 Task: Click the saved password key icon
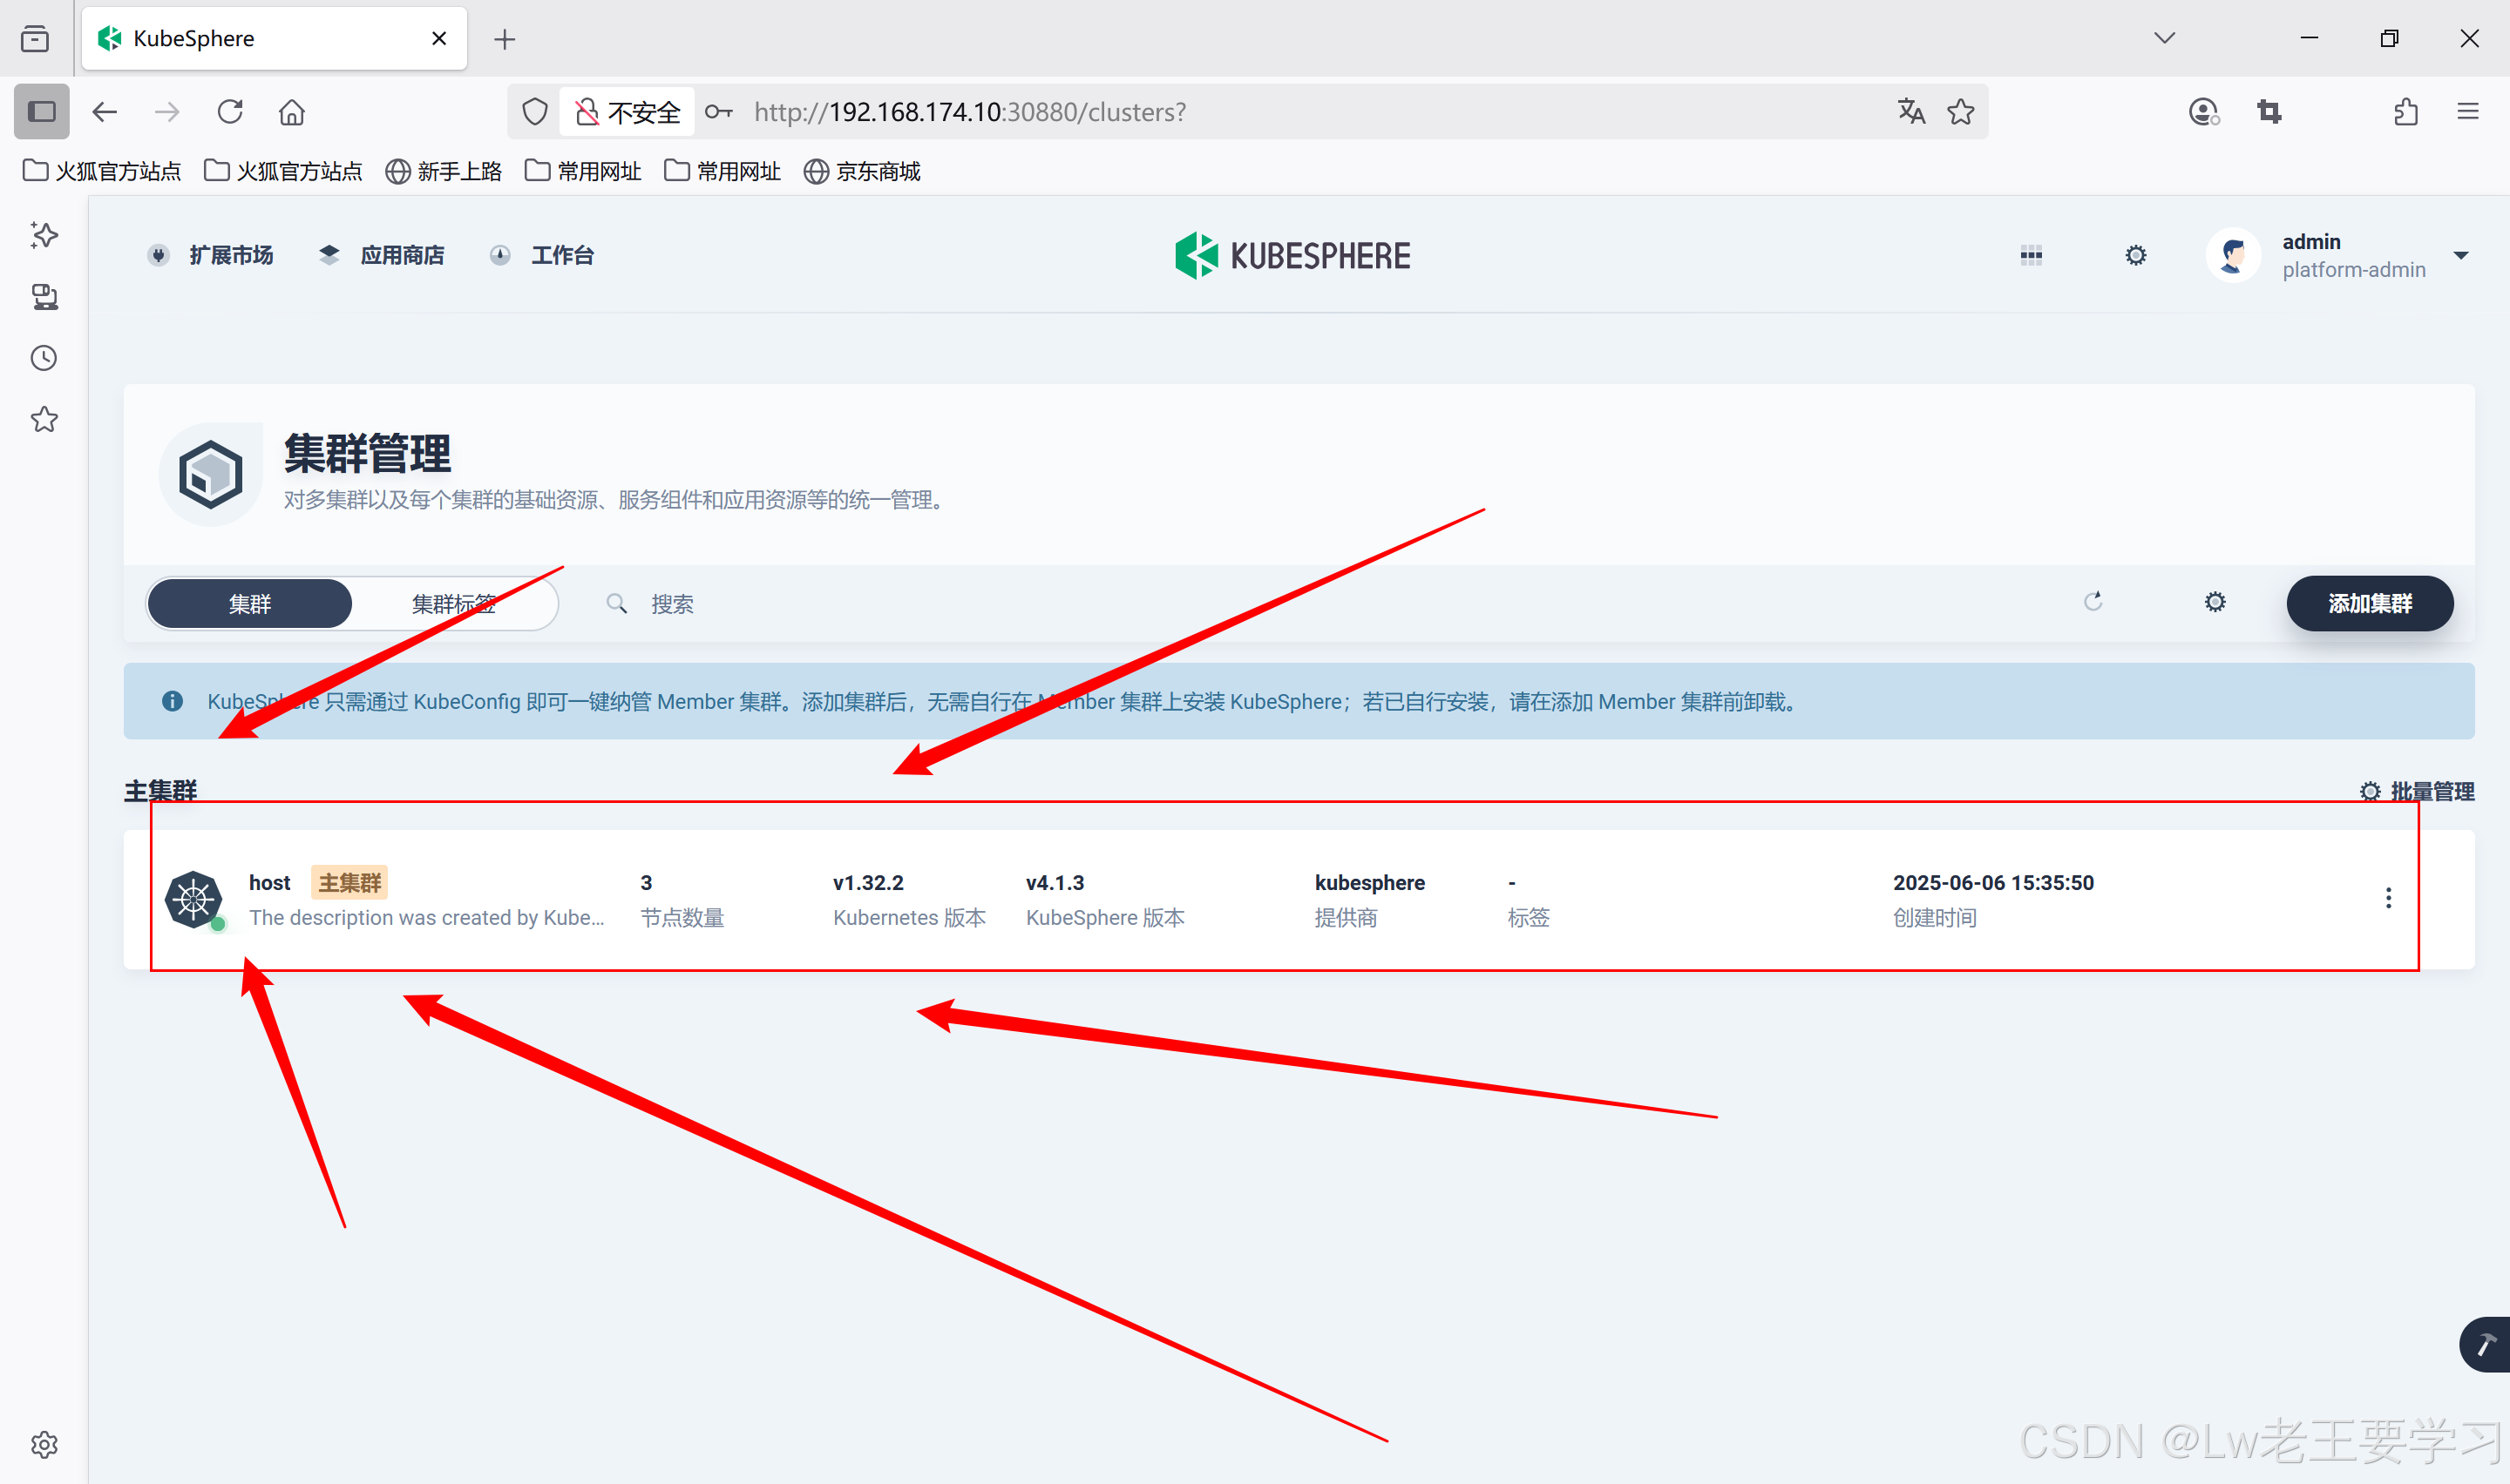click(x=718, y=111)
